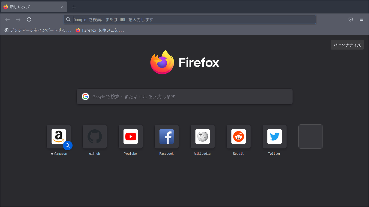Screen dimensions: 369x207
Task: Open the Firefox を使いこな bookmark
Action: click(100, 30)
